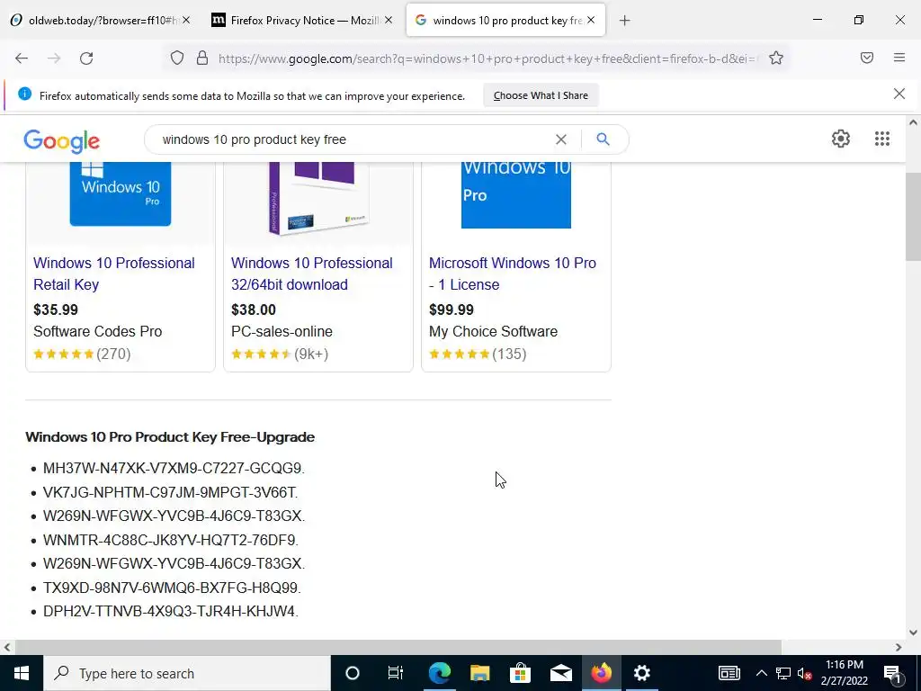Click the taskbar clock 1:16 PM
This screenshot has width=921, height=691.
(x=844, y=665)
